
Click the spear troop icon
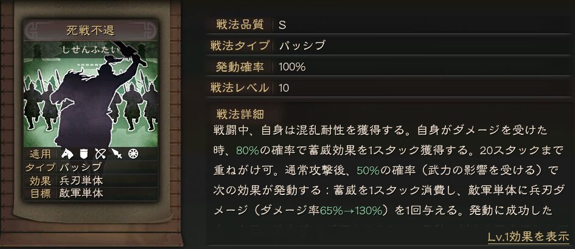click(x=117, y=154)
